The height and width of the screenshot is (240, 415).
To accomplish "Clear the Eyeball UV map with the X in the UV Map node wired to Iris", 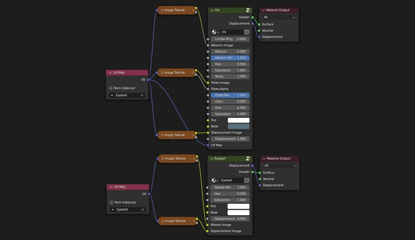I will tap(142, 95).
